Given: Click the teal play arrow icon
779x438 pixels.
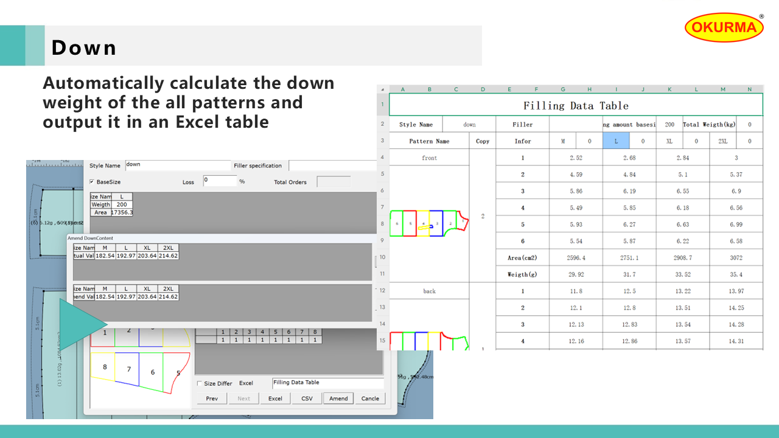Looking at the screenshot, I should pyautogui.click(x=79, y=324).
